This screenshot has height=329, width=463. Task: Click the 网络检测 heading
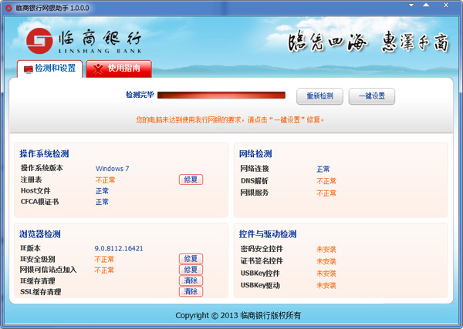click(x=255, y=153)
